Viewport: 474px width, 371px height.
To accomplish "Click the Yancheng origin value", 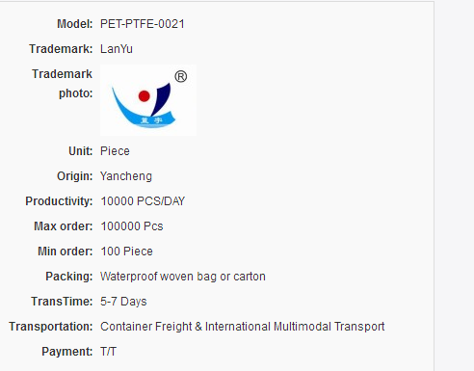I will (126, 176).
